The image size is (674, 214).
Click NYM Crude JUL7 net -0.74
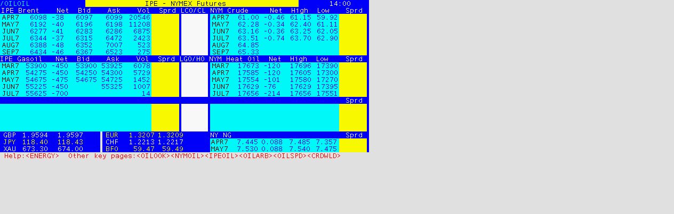[275, 38]
